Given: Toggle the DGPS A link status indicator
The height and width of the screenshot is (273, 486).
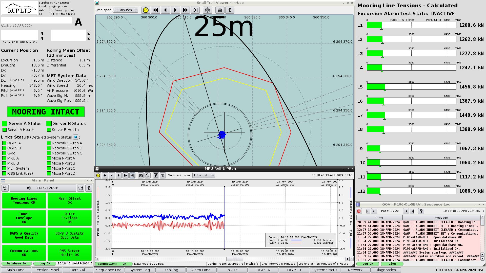Looking at the screenshot, I should [x=4, y=143].
